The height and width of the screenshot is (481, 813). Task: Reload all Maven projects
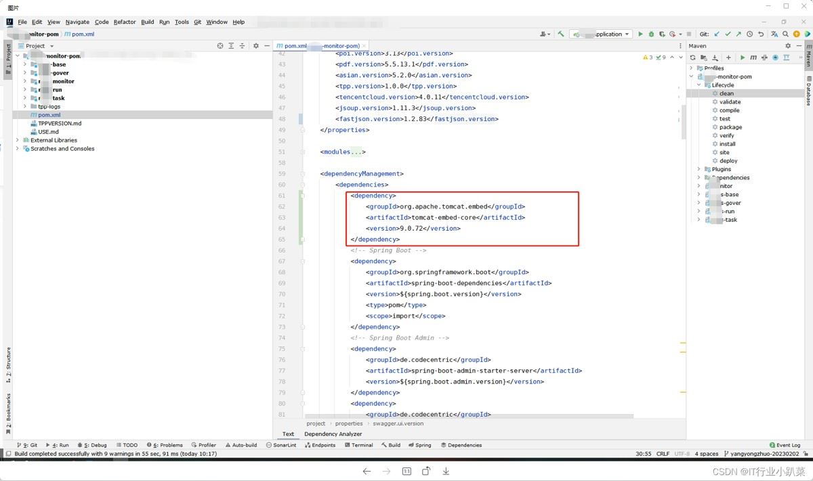(692, 58)
